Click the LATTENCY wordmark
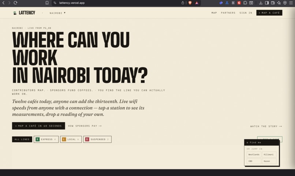The image size is (295, 176). (x=27, y=13)
